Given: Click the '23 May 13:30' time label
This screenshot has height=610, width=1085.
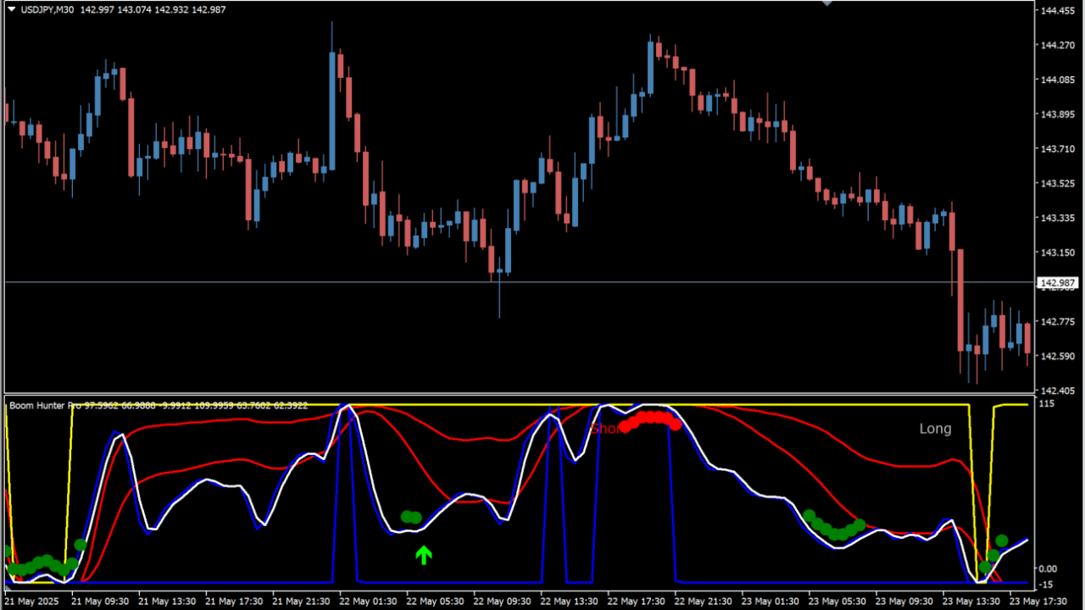Looking at the screenshot, I should (x=971, y=602).
